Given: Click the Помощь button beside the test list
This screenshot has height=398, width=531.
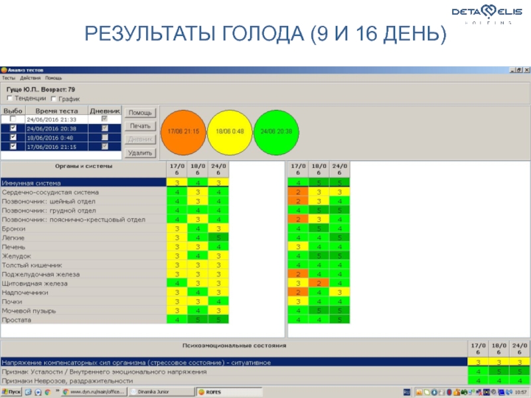Looking at the screenshot, I should click(x=140, y=113).
